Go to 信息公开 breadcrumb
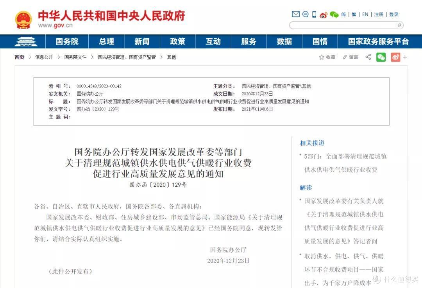The width and height of the screenshot is (422, 288). point(44,57)
